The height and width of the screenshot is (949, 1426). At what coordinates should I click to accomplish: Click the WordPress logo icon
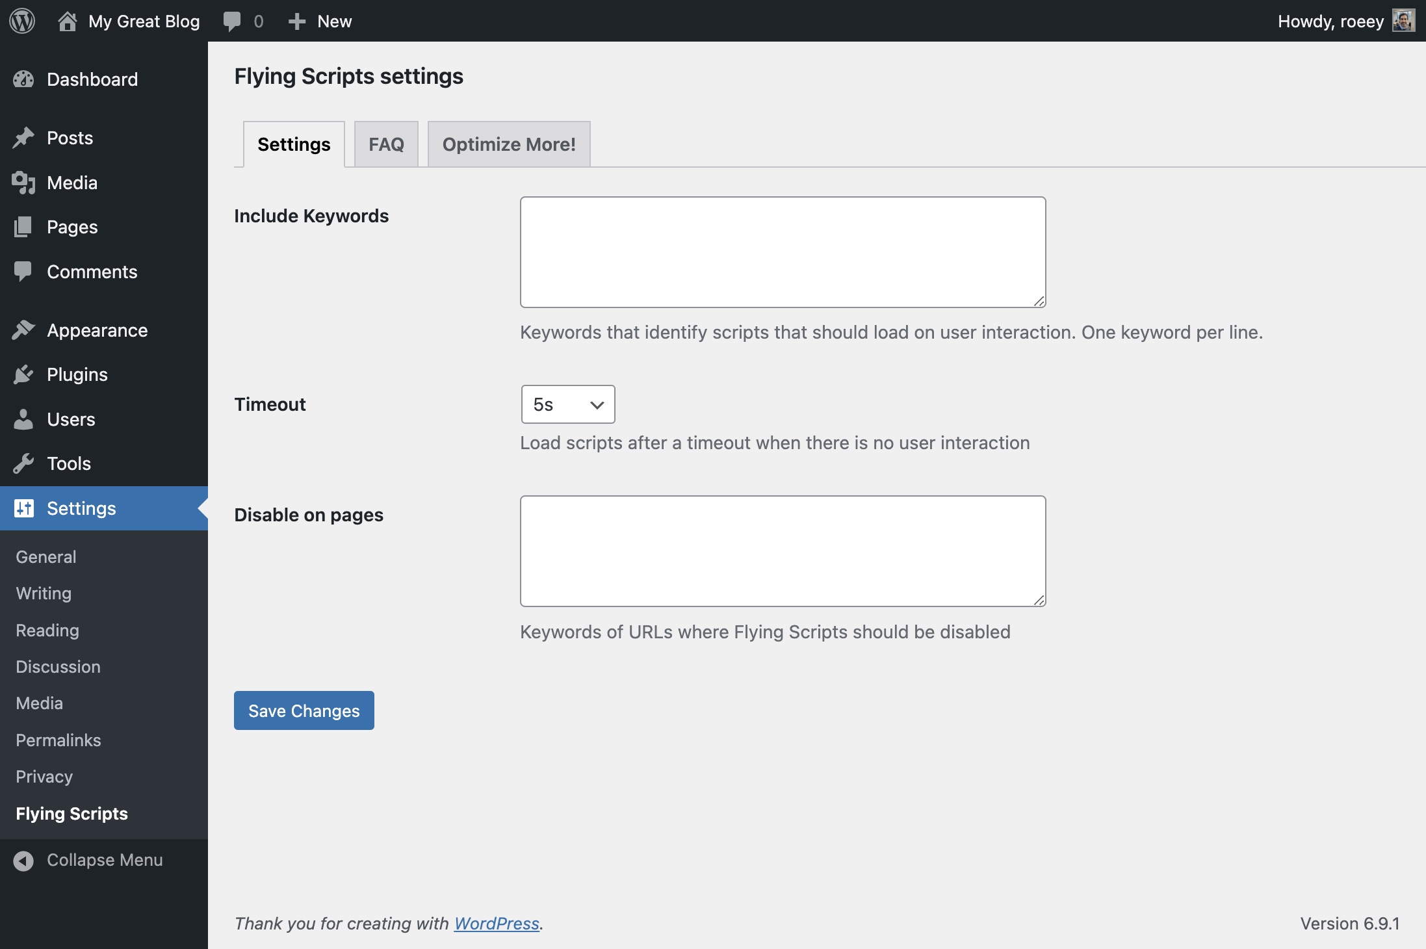pos(22,21)
